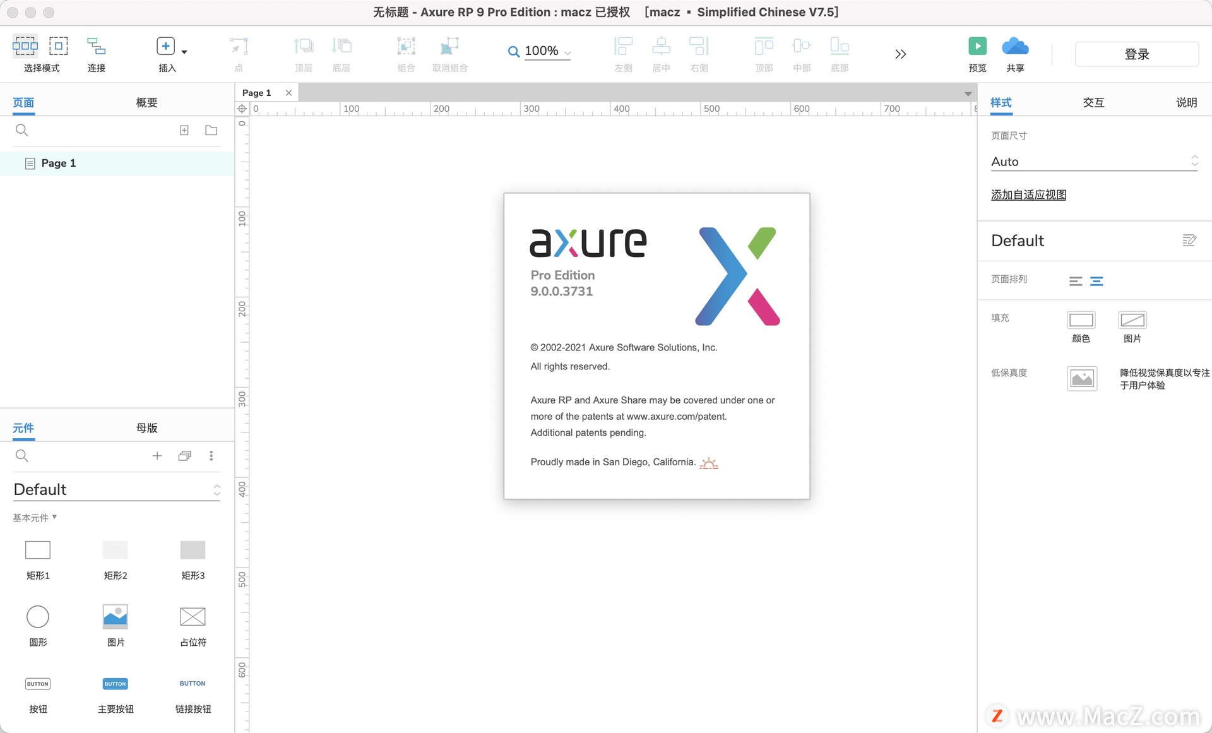1212x733 pixels.
Task: Expand the toolbar overflow chevrons
Action: 901,54
